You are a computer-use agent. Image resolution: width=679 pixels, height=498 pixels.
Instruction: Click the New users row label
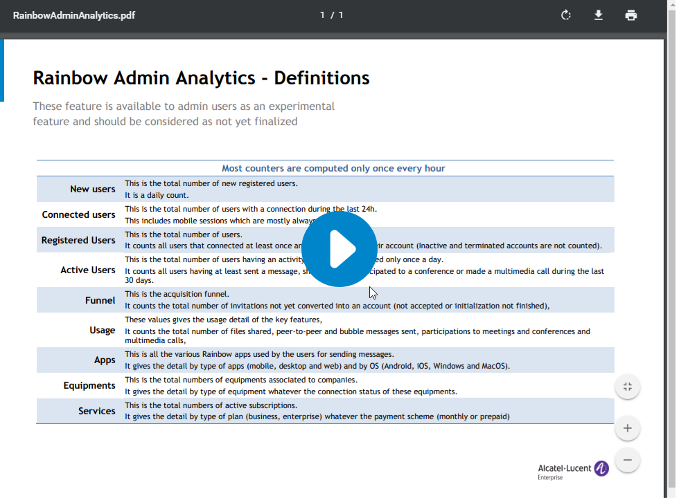93,190
